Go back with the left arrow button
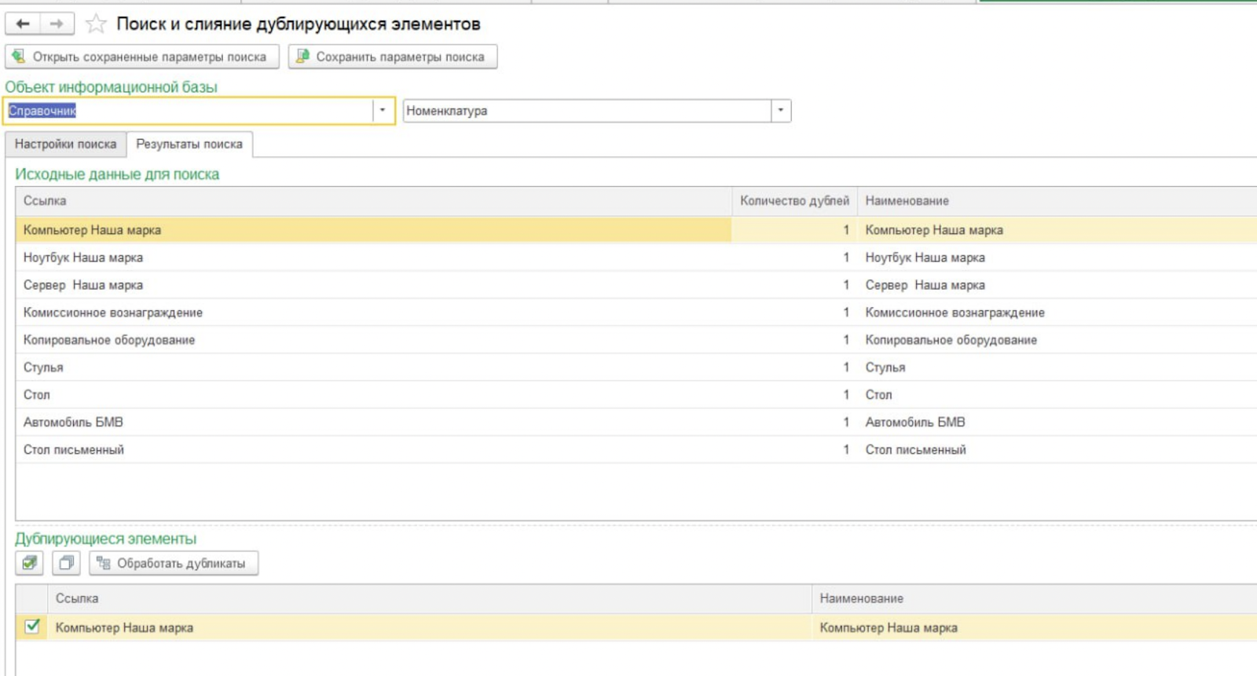 [23, 24]
